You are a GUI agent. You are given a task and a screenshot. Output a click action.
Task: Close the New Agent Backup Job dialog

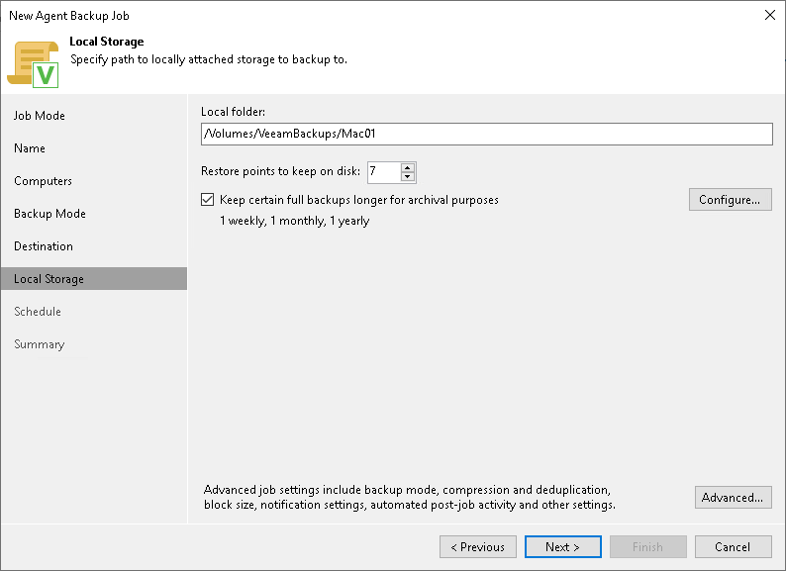(770, 15)
